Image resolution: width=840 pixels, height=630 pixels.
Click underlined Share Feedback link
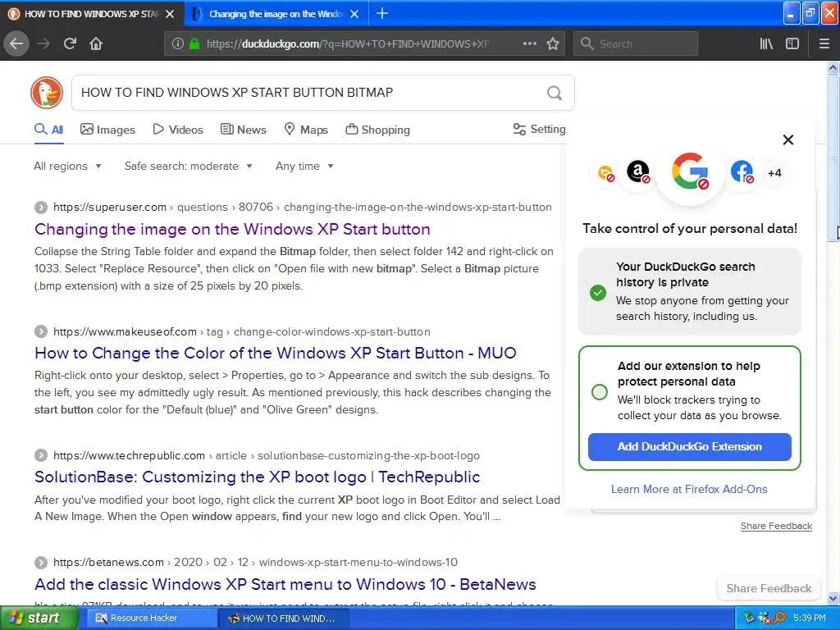click(776, 526)
